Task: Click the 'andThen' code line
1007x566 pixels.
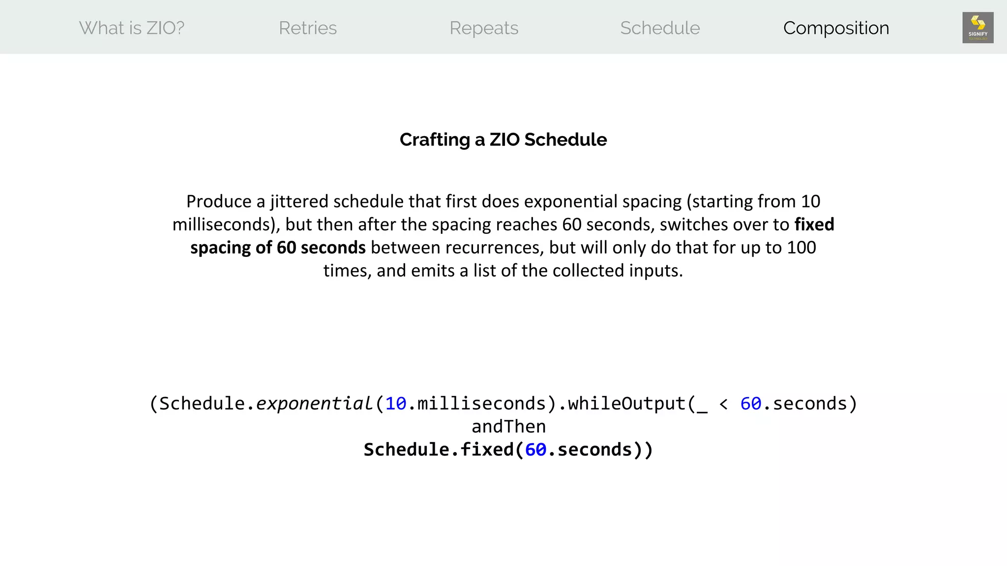Action: click(508, 426)
